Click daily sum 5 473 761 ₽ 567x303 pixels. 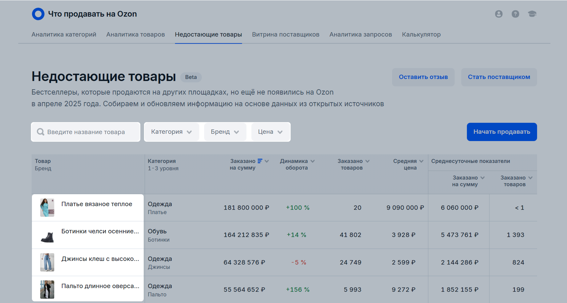[x=460, y=235]
